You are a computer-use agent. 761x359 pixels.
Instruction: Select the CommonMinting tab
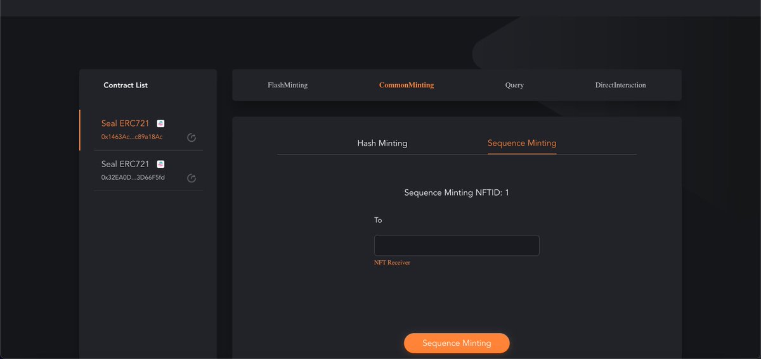click(x=407, y=85)
